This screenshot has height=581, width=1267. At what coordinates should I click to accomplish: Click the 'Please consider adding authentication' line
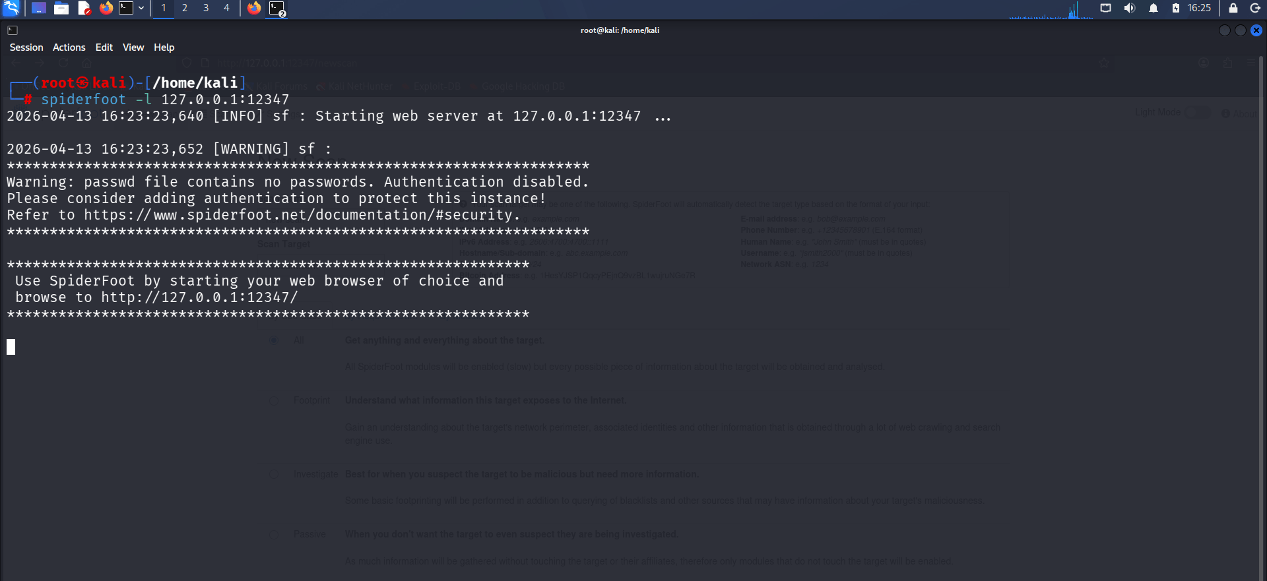coord(276,199)
